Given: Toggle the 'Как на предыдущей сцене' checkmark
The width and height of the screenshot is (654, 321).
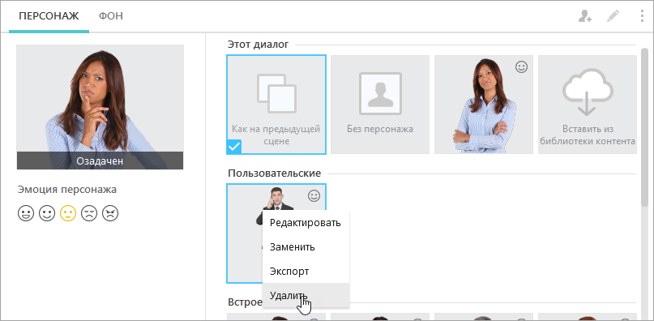Looking at the screenshot, I should [234, 147].
